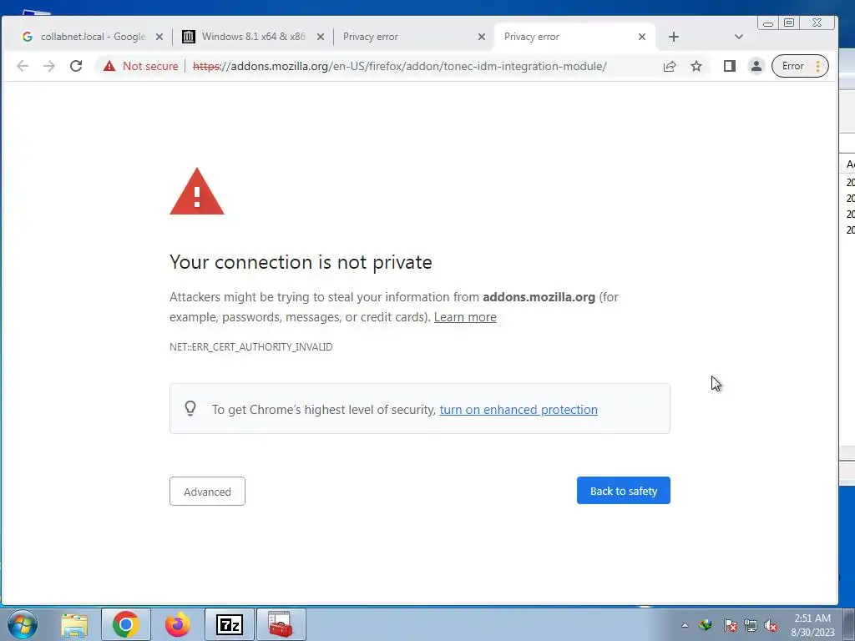Open the Windows Start button
Viewport: 855px width, 641px height.
pyautogui.click(x=23, y=624)
